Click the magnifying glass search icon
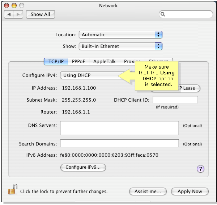Viewport: 217px width, 205px height. coord(163,14)
